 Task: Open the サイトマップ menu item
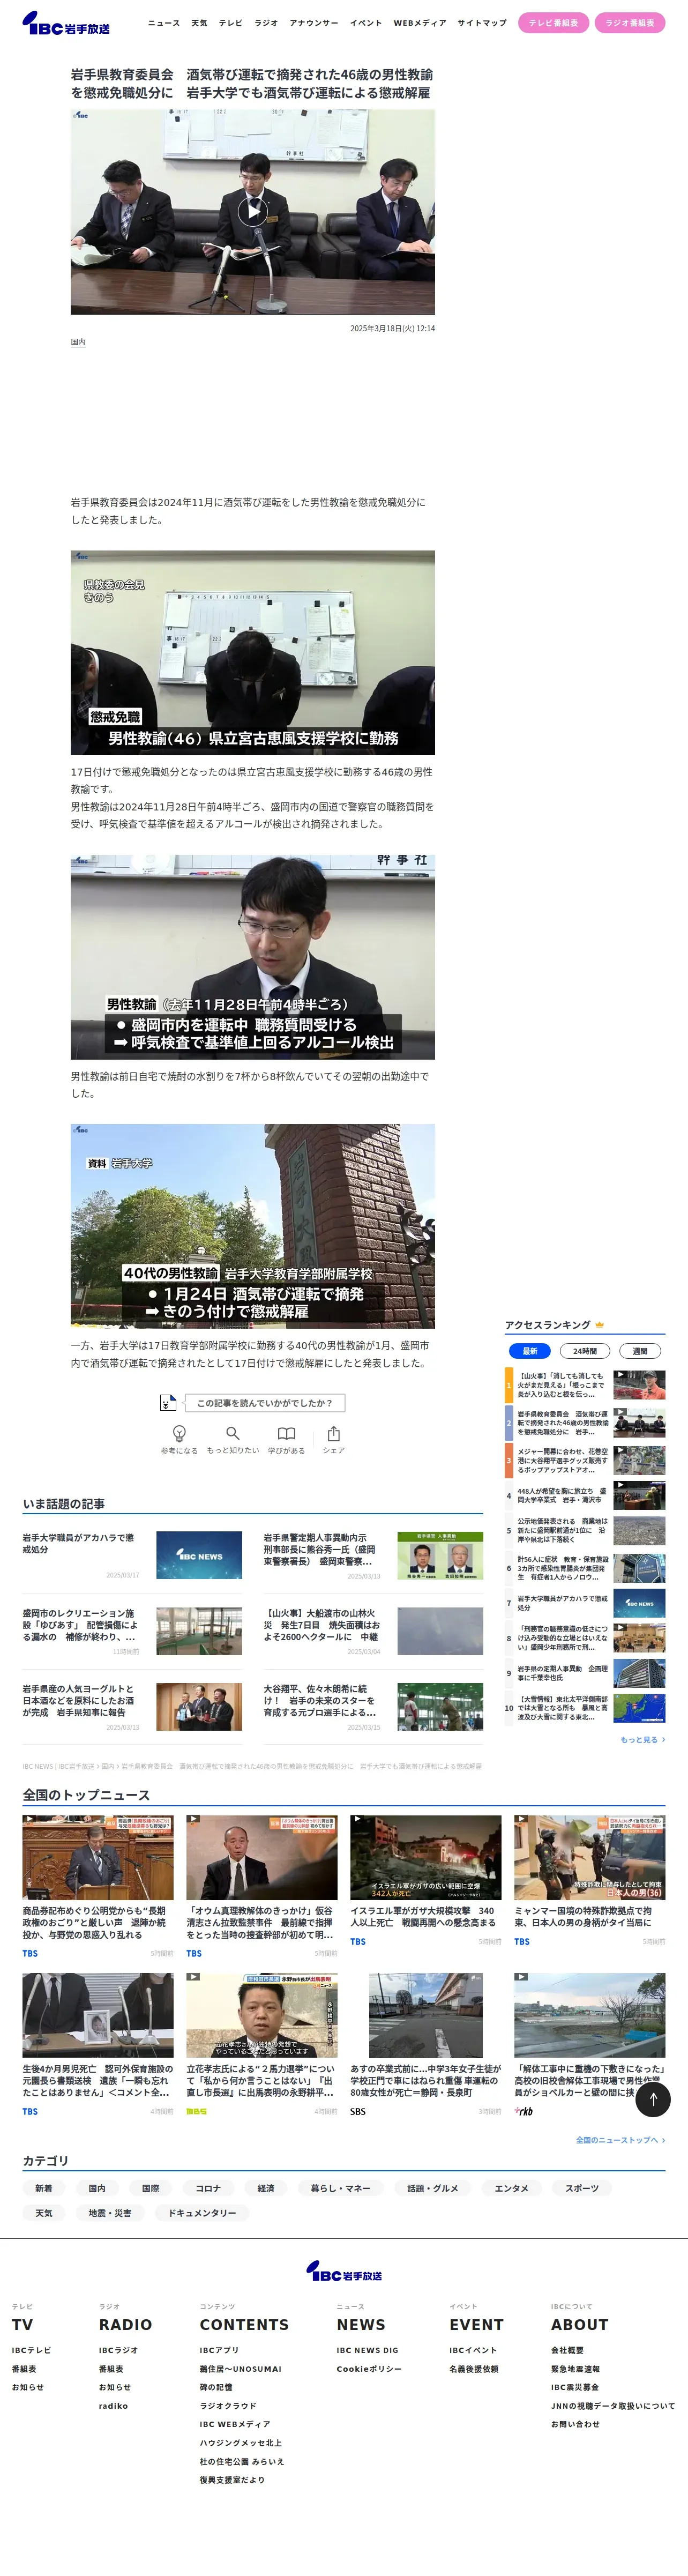pos(482,23)
